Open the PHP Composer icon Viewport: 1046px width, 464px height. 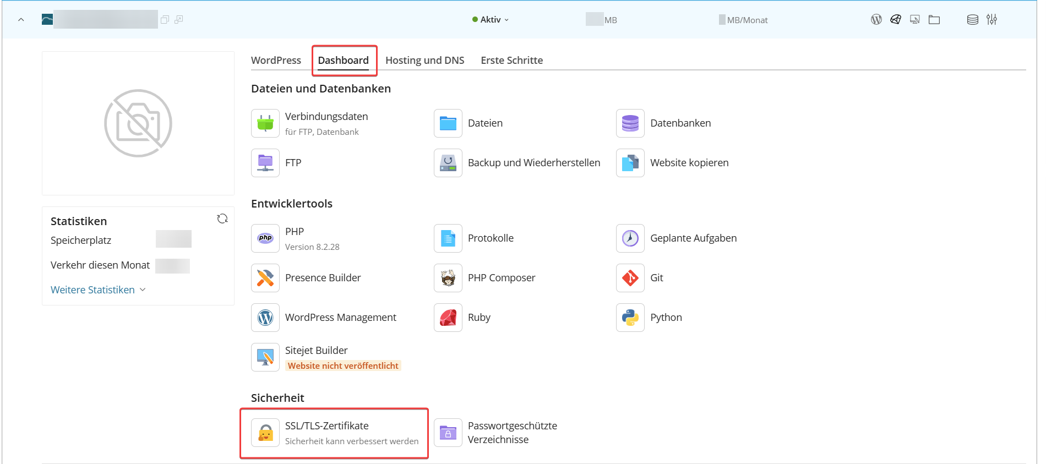pyautogui.click(x=448, y=278)
